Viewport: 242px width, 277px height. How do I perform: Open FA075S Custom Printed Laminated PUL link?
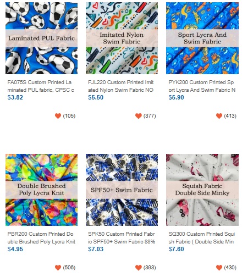(41, 86)
